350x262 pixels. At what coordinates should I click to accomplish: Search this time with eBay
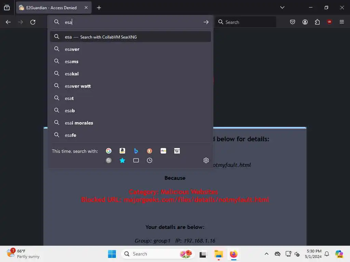pos(163,151)
